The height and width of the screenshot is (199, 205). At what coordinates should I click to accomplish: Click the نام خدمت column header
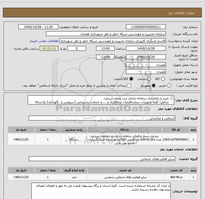click(125, 170)
